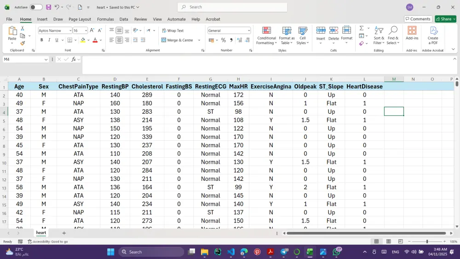
Task: Click Accessibility: Good to go status
Action: pos(47,242)
